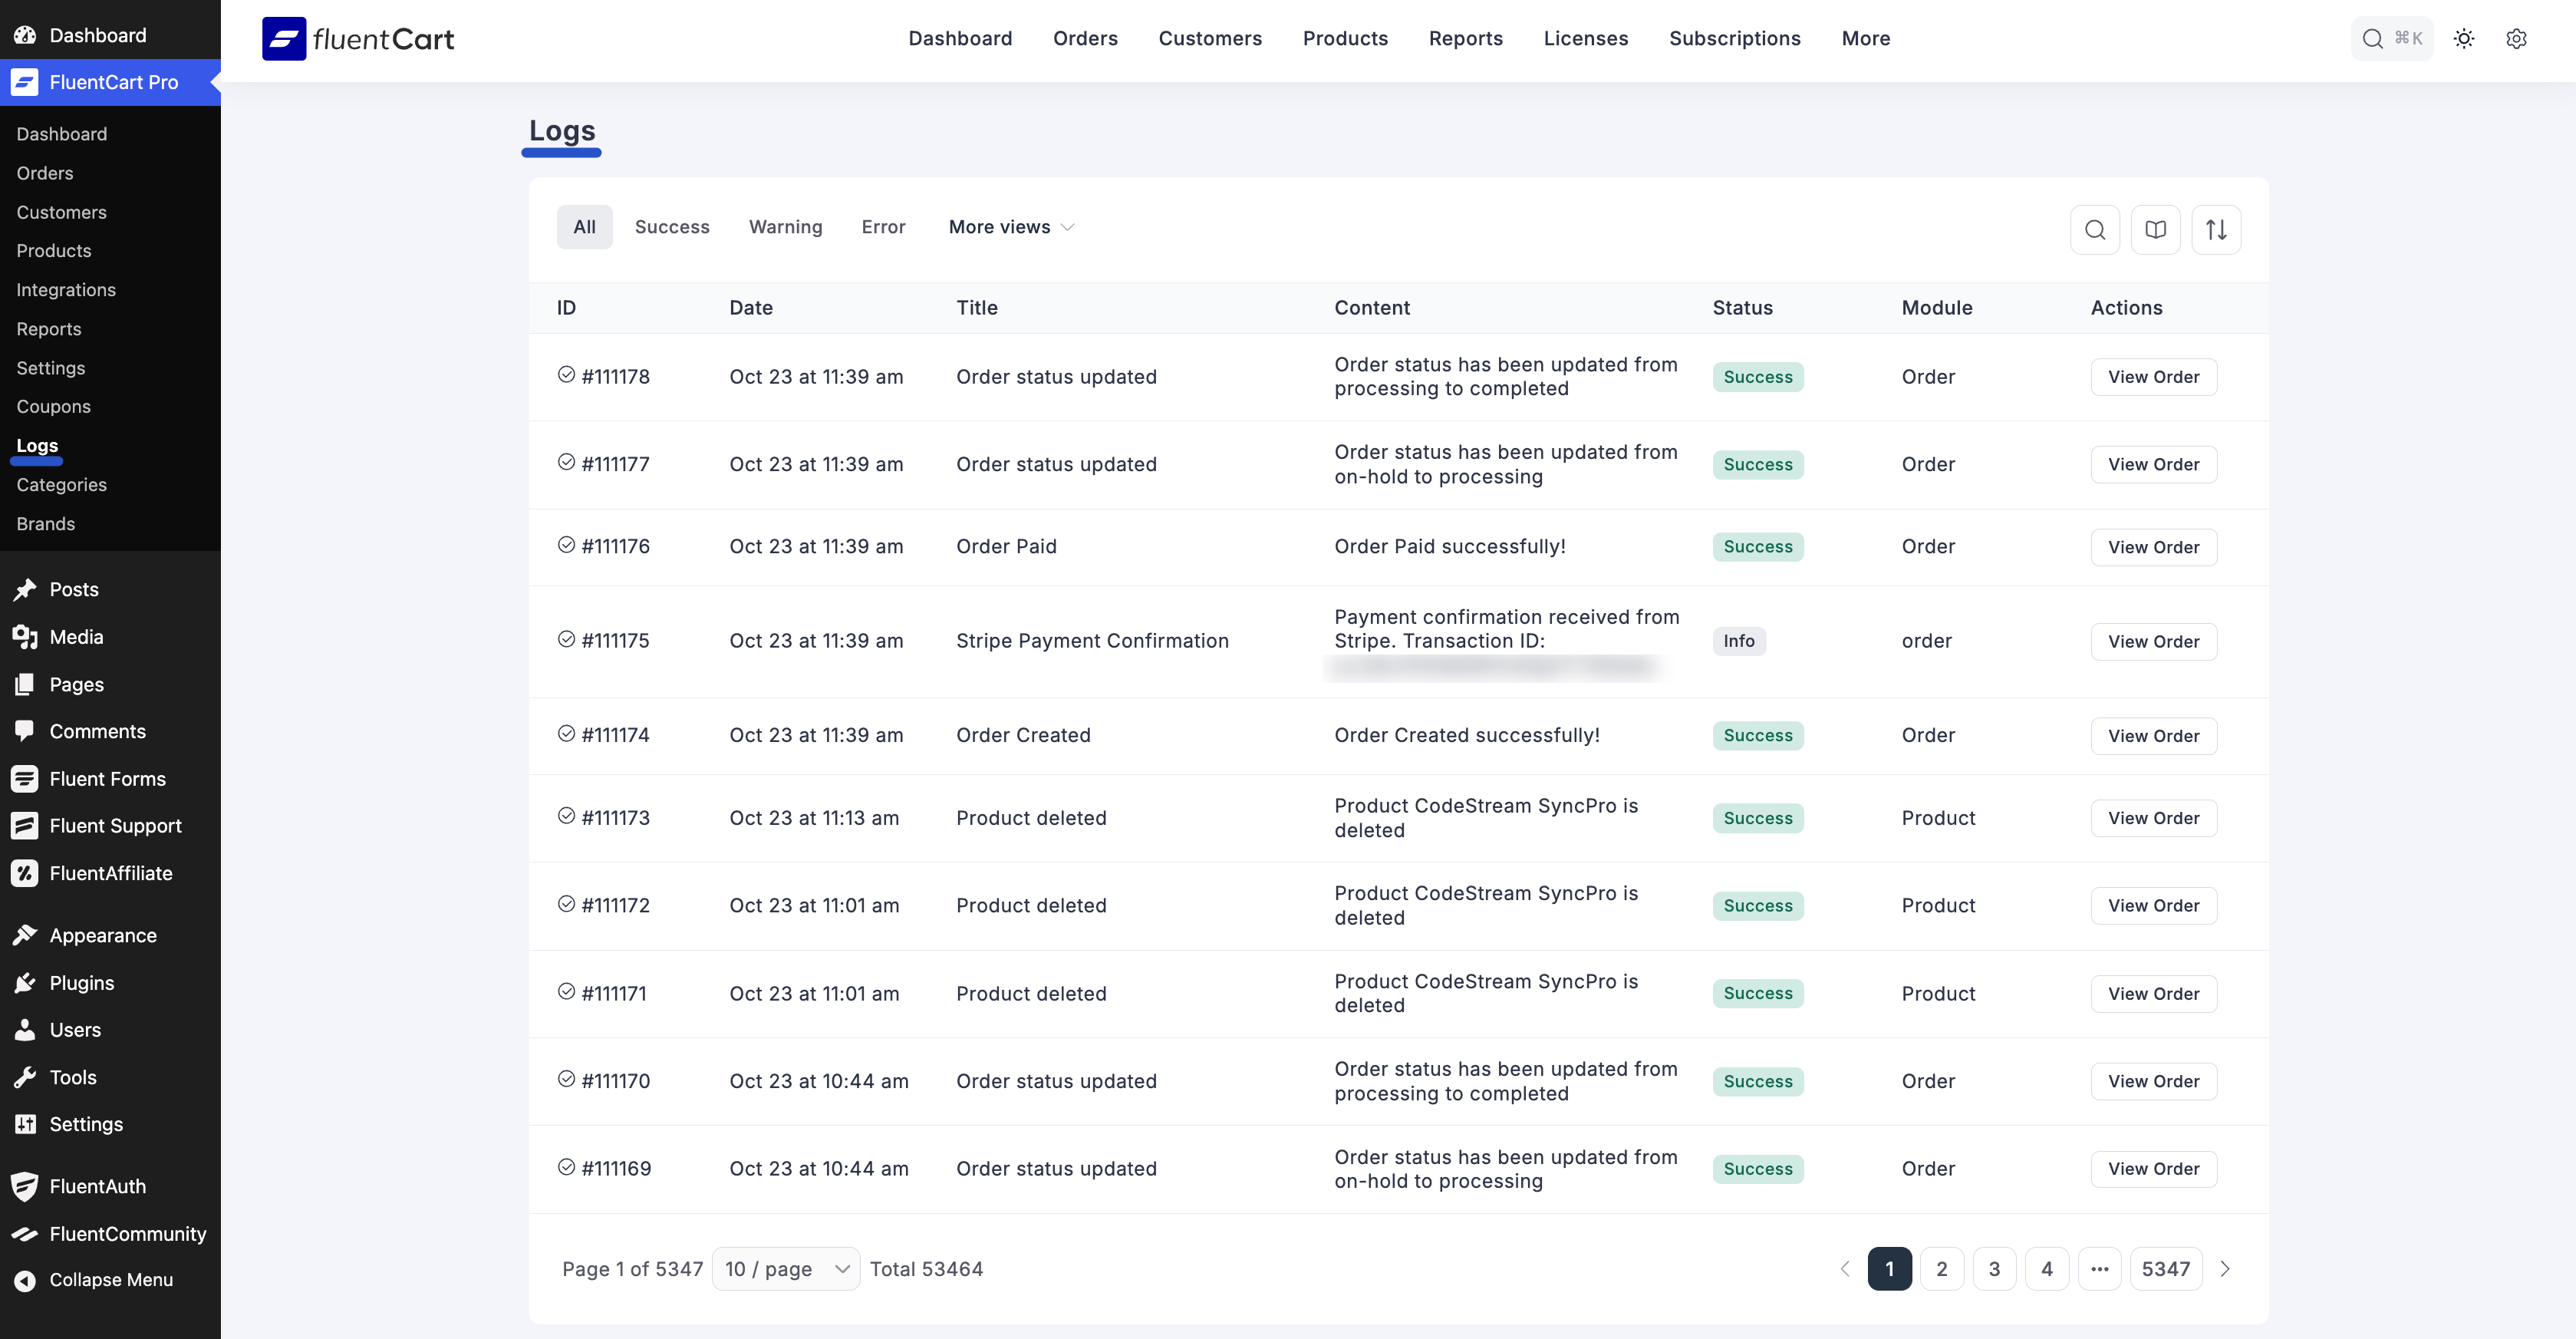Open the Subscriptions menu item

(1734, 38)
